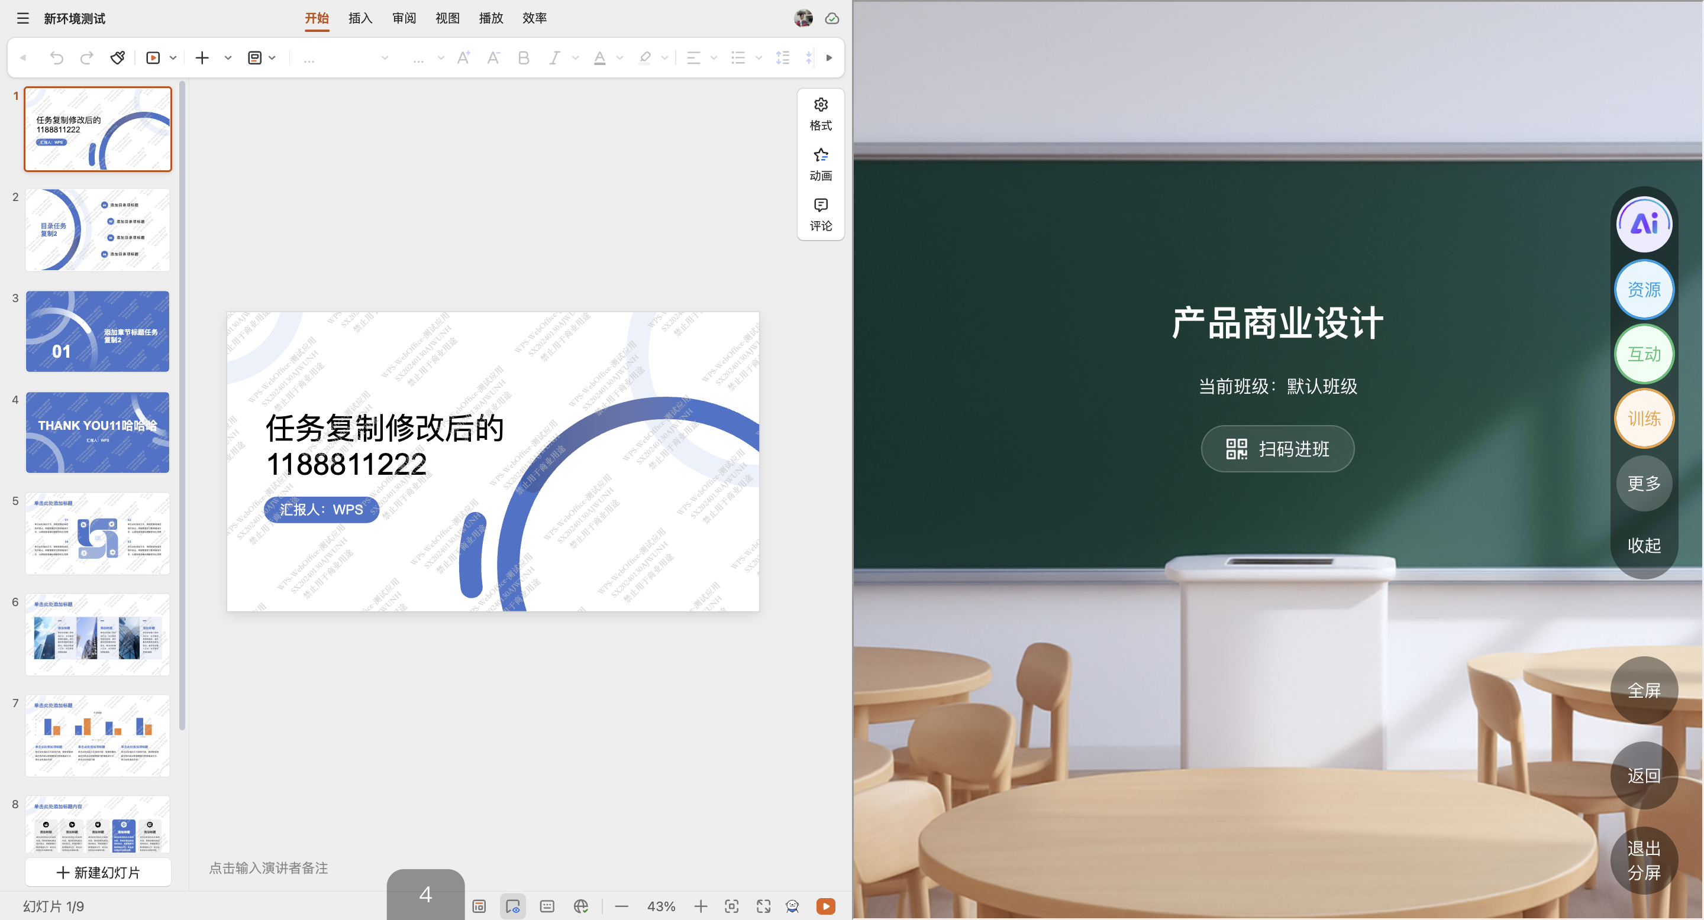Toggle italic formatting

554,58
